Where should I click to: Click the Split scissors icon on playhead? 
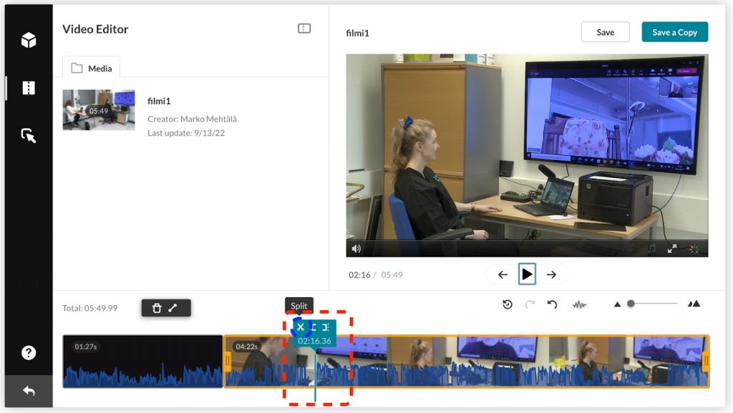pos(301,327)
